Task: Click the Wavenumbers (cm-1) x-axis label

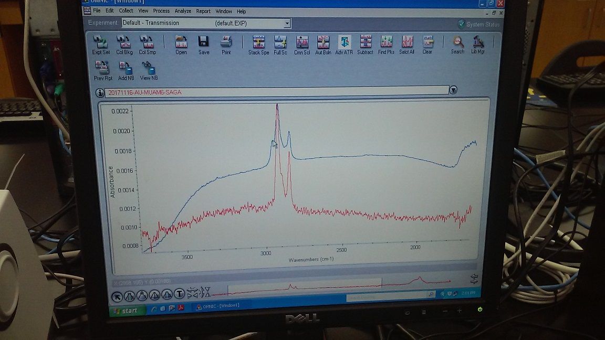Action: pos(311,259)
